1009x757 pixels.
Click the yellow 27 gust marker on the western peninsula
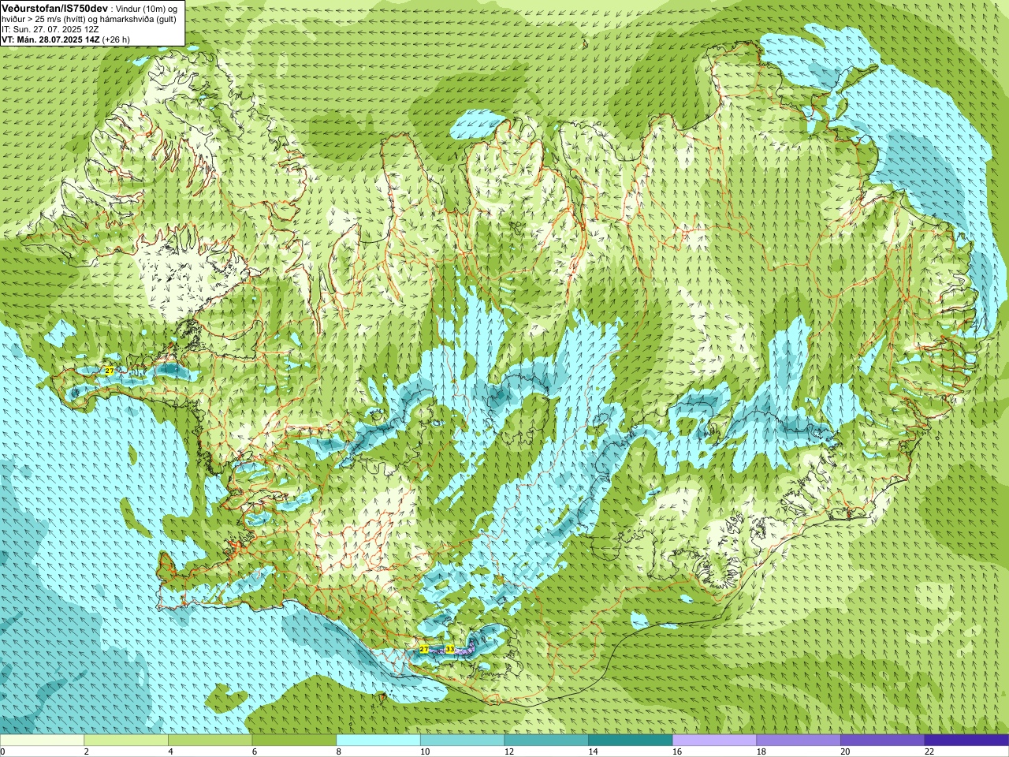point(110,370)
